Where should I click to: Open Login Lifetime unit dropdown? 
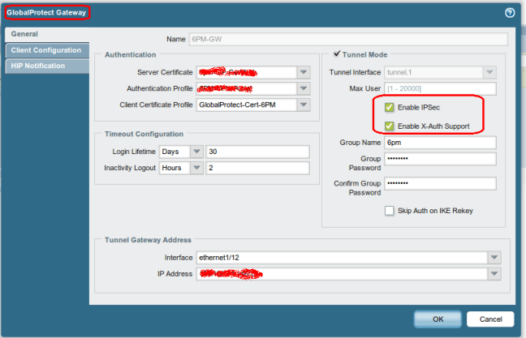pos(196,152)
